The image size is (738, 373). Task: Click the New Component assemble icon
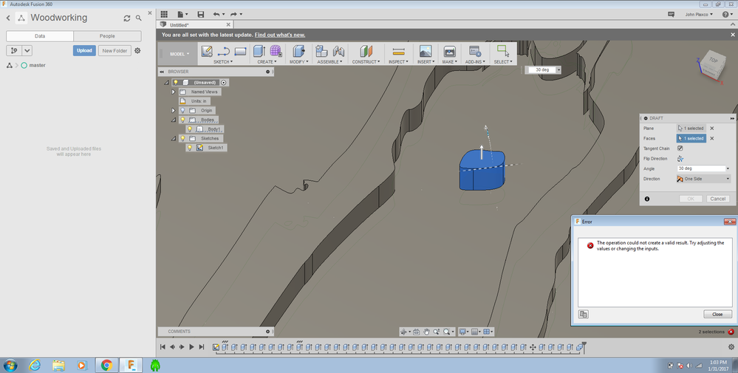321,51
